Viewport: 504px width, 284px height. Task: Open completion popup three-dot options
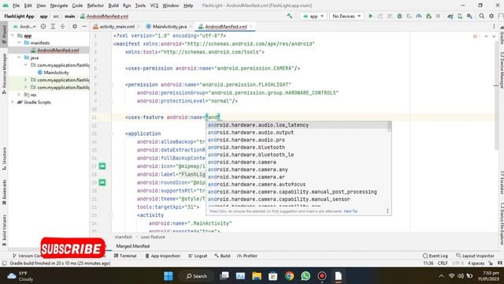coord(387,211)
